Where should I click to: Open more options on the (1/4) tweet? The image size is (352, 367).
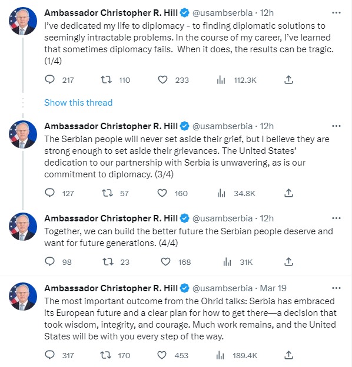(336, 13)
